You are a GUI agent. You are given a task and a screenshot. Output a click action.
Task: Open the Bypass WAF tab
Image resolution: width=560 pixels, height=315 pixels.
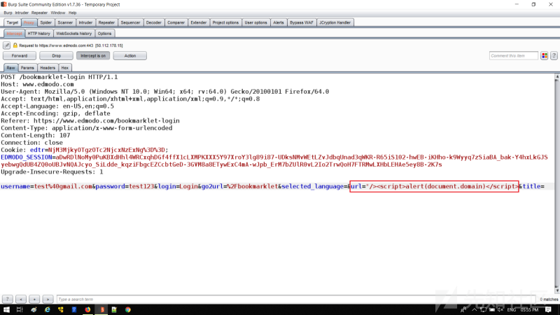[x=301, y=22]
